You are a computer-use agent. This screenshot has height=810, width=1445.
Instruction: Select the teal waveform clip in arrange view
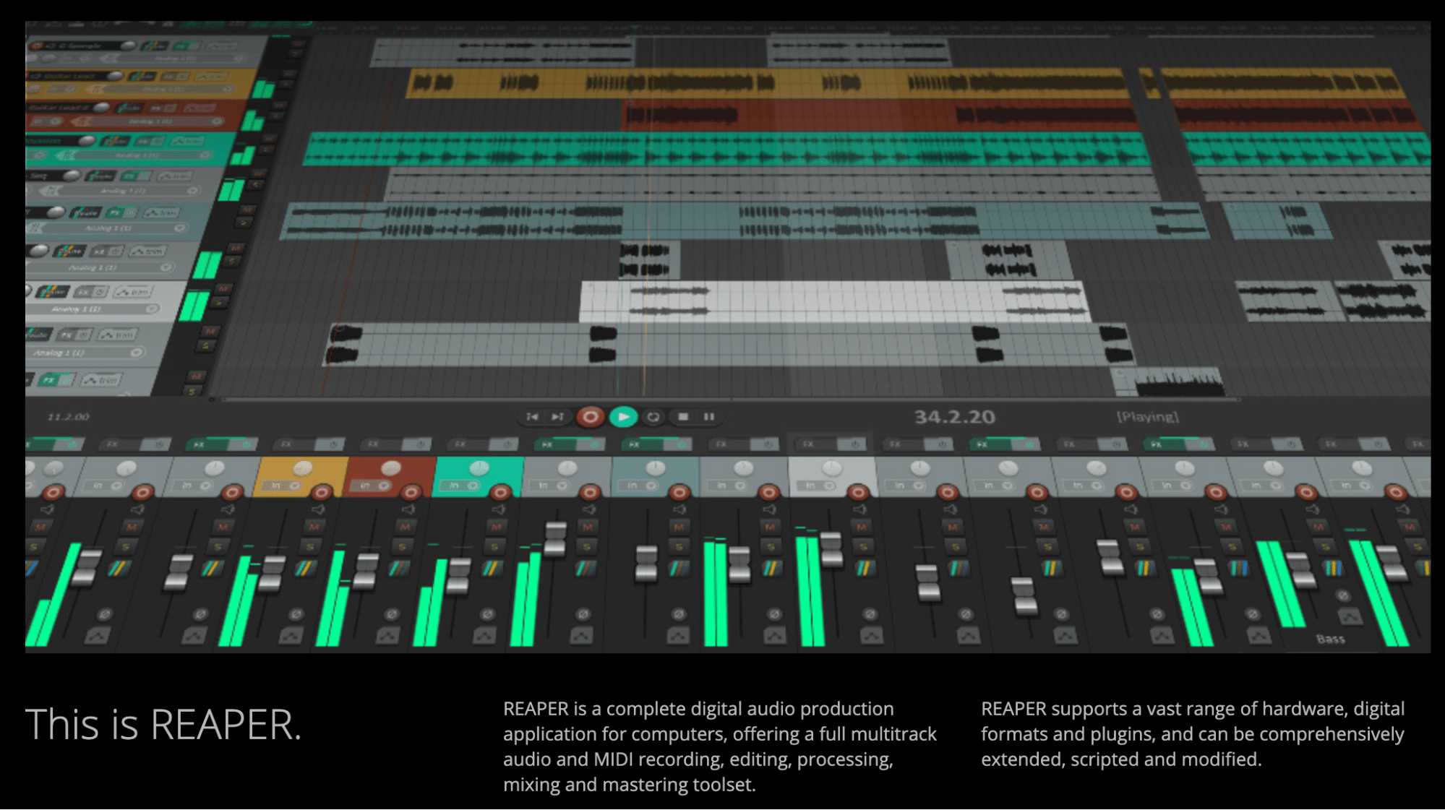pos(726,149)
